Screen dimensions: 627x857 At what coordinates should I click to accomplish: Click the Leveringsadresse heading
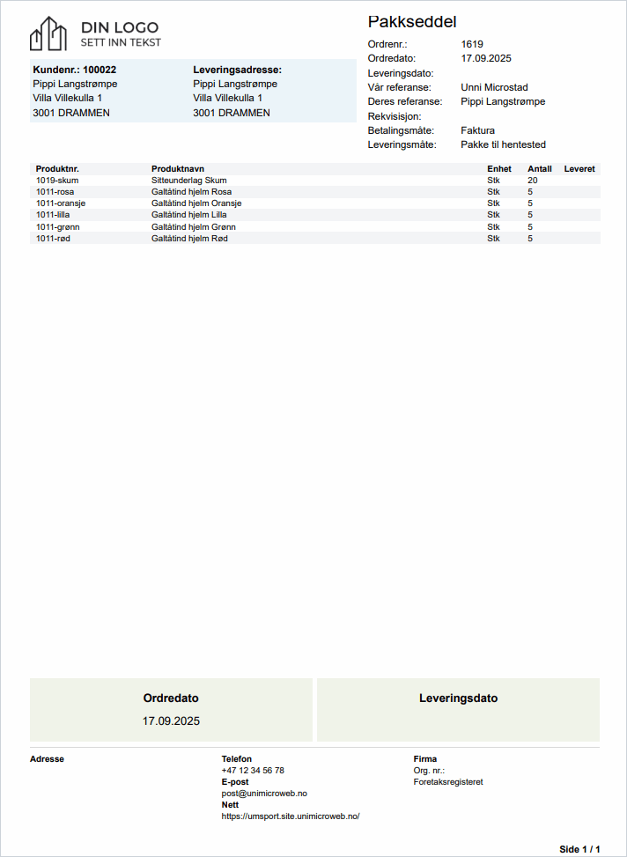(237, 70)
